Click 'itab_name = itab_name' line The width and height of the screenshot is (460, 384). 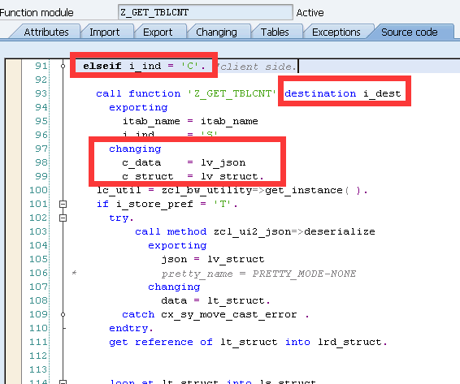point(190,121)
